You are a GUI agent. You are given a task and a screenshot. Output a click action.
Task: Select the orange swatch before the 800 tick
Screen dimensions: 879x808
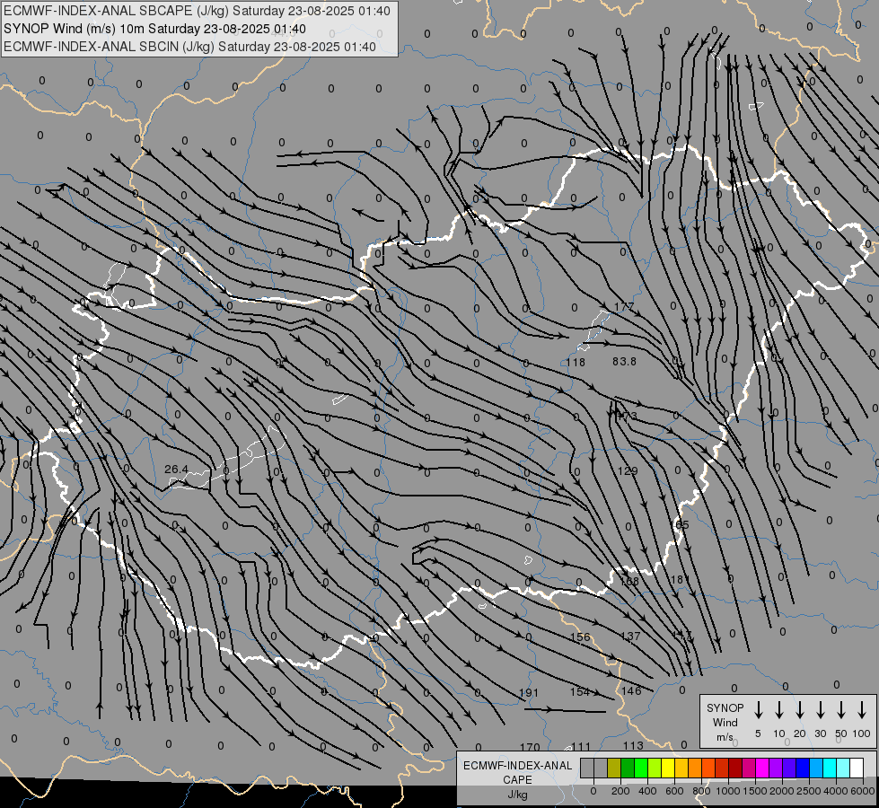695,768
